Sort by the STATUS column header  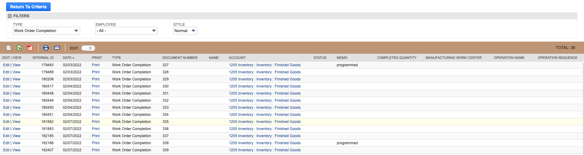tap(320, 58)
